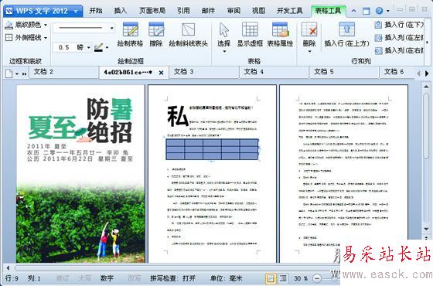The height and width of the screenshot is (286, 433).
Task: Open the 引用 ribbon tab
Action: [x=183, y=11]
